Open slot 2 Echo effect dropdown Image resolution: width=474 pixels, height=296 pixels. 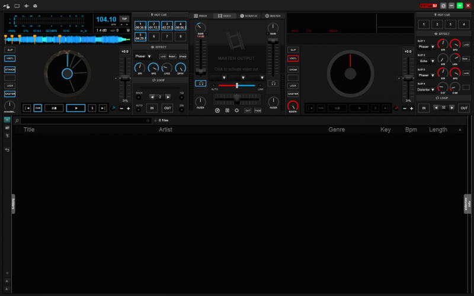click(x=433, y=61)
